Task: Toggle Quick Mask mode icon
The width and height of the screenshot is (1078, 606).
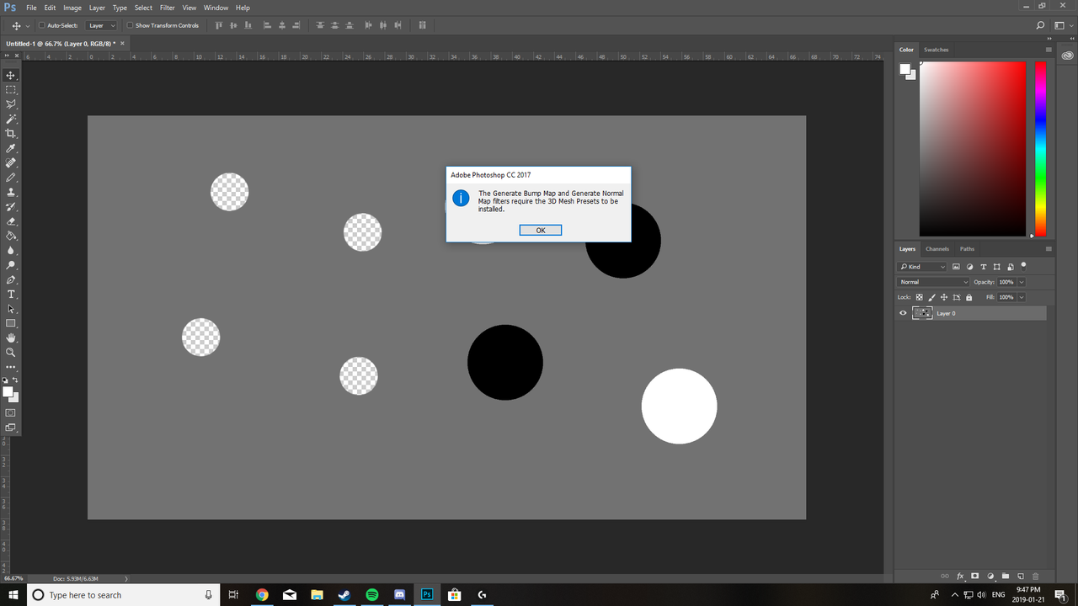Action: [11, 413]
